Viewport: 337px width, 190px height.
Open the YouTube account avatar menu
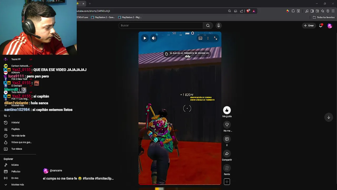pos(330,26)
